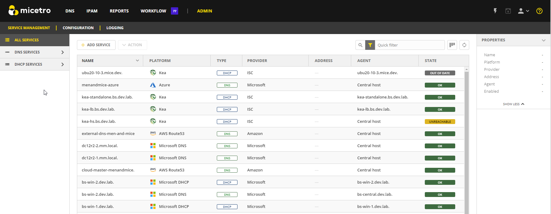
Task: Switch to the CONFIGURATION tab
Action: click(x=78, y=28)
